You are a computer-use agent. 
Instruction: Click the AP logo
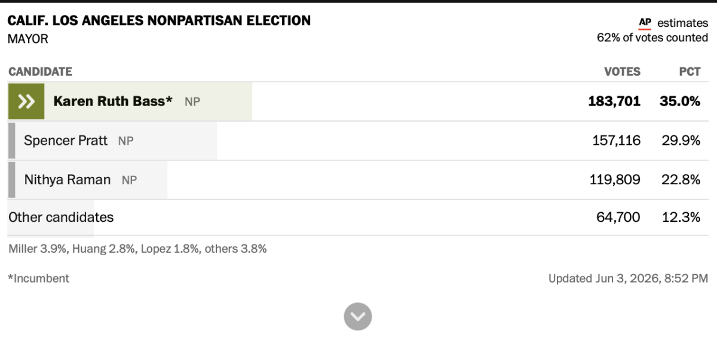pyautogui.click(x=645, y=23)
